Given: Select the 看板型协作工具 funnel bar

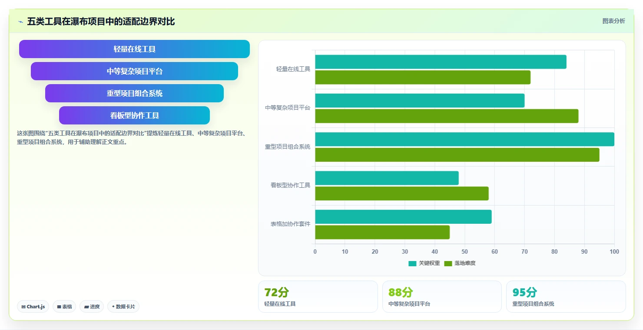Looking at the screenshot, I should [134, 115].
